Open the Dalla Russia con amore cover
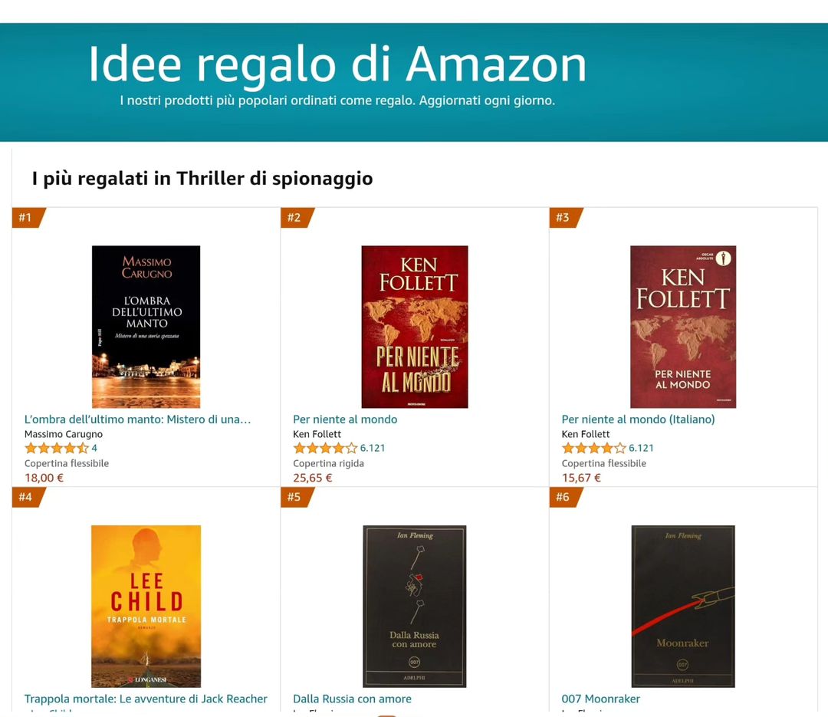The width and height of the screenshot is (828, 717). click(415, 606)
